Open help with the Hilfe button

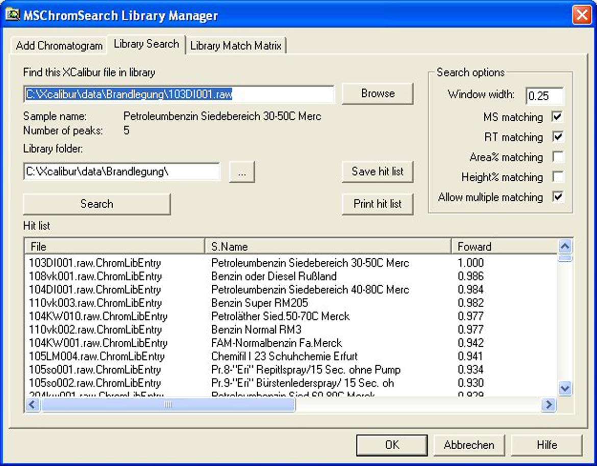(547, 445)
